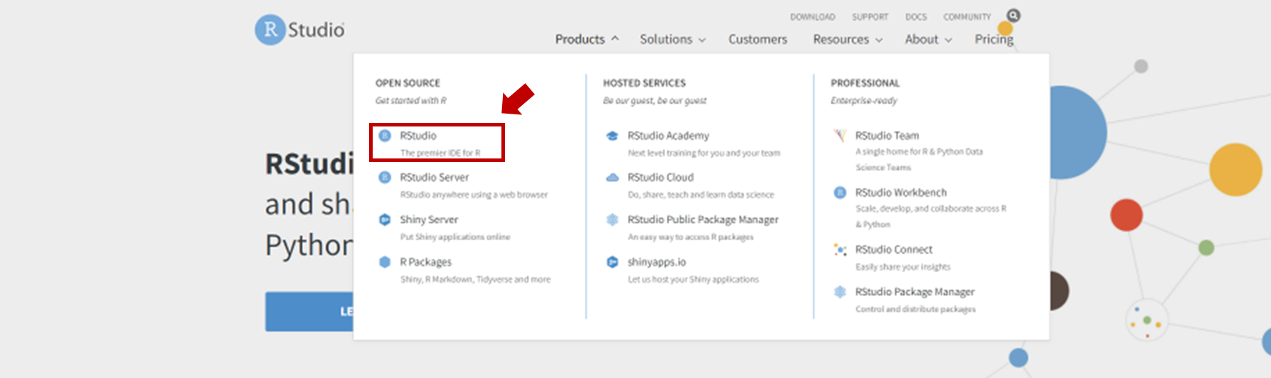Viewport: 1271px width, 378px height.
Task: Click the shinyapps.io hexagon icon
Action: point(612,262)
